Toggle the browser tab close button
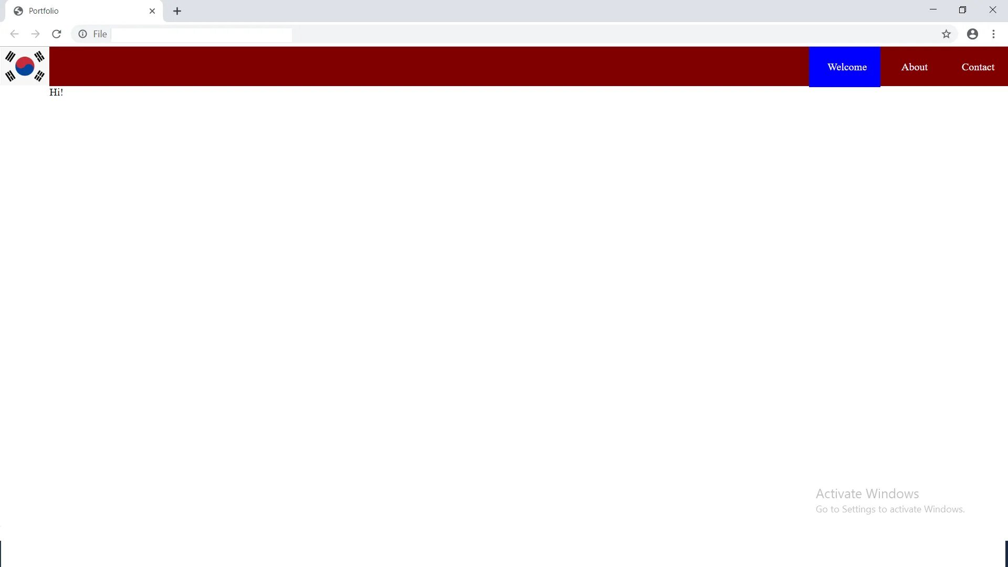 click(152, 10)
